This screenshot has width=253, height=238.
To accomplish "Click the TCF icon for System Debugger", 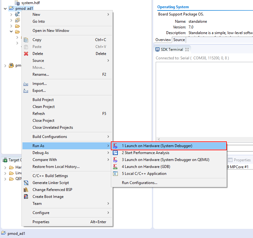I will (115, 146).
